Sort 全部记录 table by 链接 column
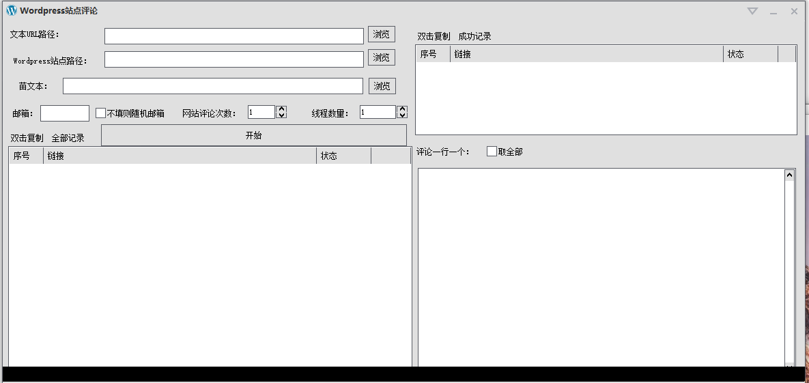The width and height of the screenshot is (809, 383). (x=180, y=156)
